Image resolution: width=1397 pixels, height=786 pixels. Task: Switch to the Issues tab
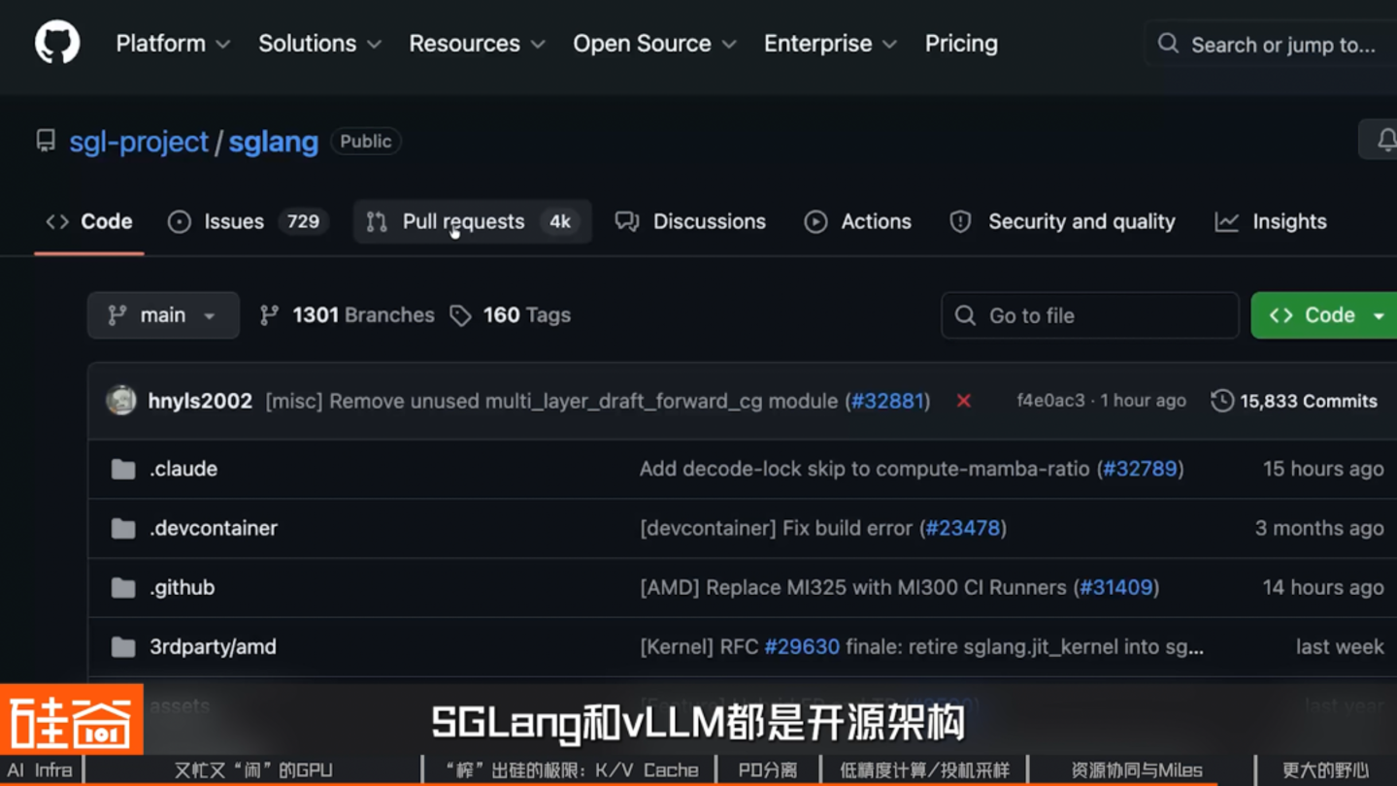coord(247,221)
